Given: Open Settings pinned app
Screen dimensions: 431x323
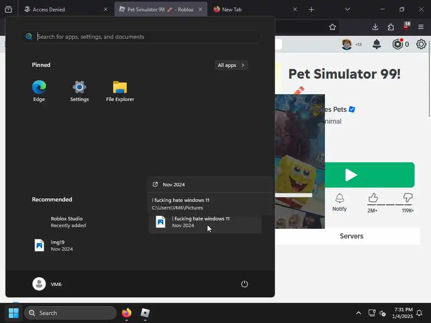Looking at the screenshot, I should point(79,91).
